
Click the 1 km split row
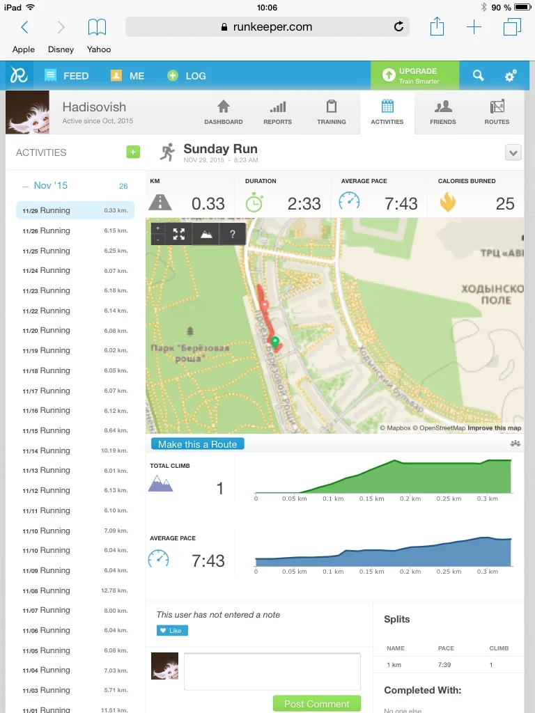click(449, 665)
